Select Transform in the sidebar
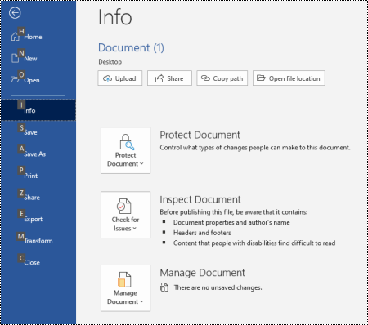Screen dimensions: 368x325 (38, 241)
